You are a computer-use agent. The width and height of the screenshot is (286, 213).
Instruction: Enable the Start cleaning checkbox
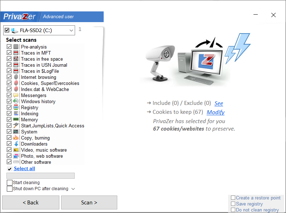[x=10, y=183]
